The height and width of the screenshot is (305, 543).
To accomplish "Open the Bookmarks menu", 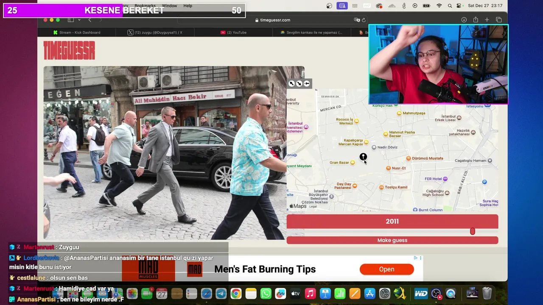I will pyautogui.click(x=145, y=6).
